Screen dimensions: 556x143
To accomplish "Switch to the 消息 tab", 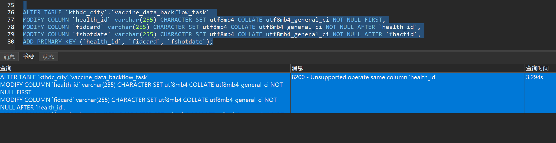I will click(9, 57).
